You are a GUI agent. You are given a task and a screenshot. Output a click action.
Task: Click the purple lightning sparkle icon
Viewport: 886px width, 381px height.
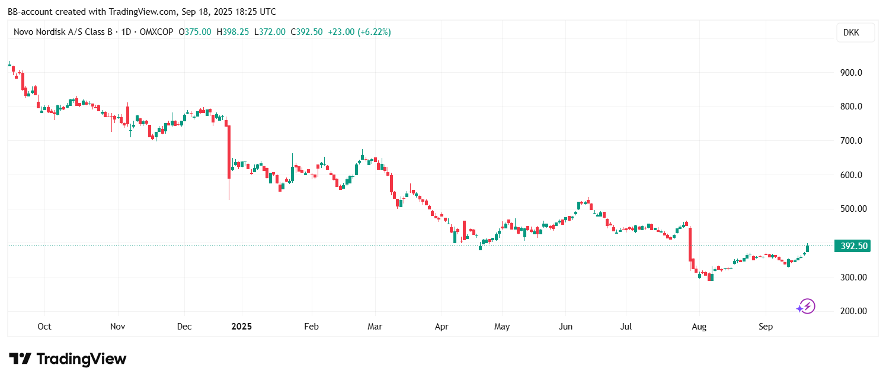click(806, 306)
